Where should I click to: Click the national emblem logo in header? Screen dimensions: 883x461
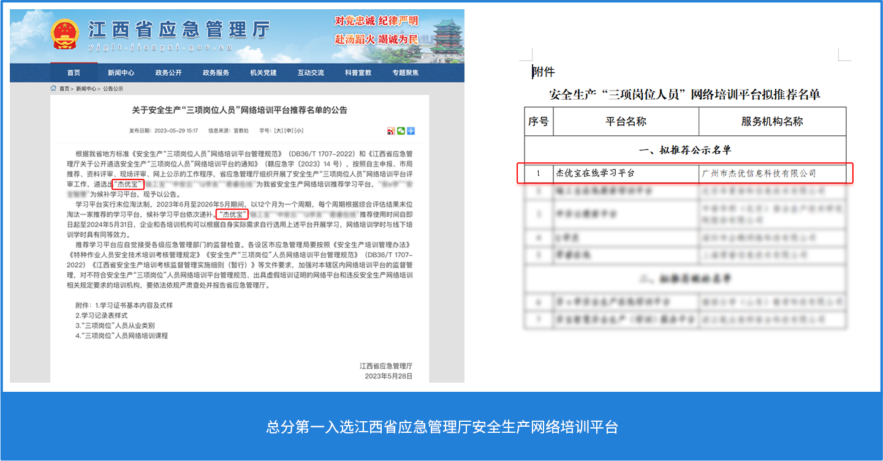[64, 35]
